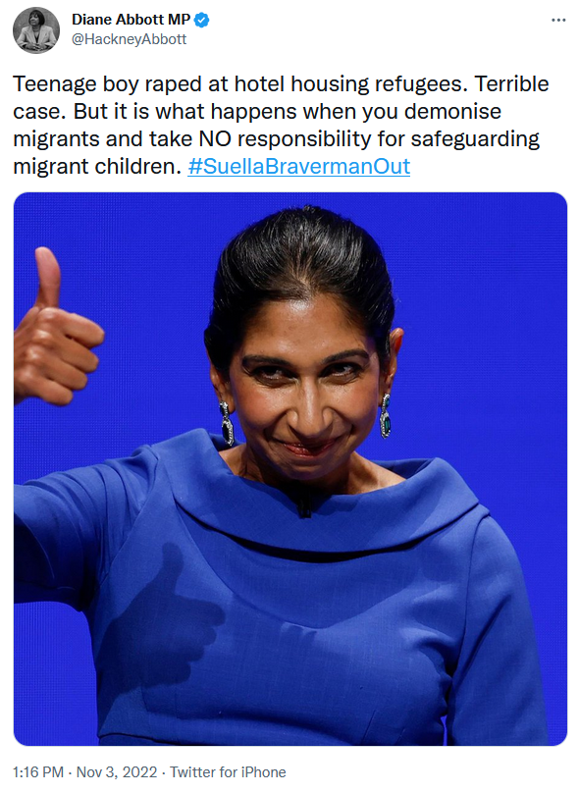Open the three-dot more options menu

(558, 21)
